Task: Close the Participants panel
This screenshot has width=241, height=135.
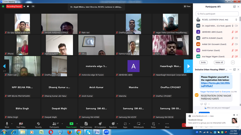Action: point(238,7)
